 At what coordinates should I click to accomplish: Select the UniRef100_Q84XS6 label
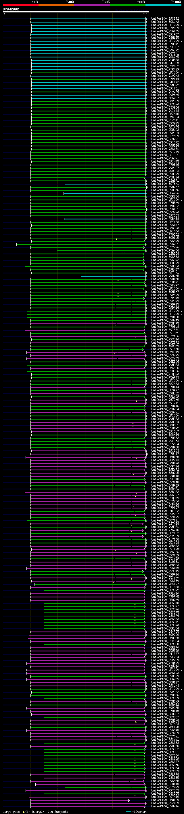click(165, 193)
